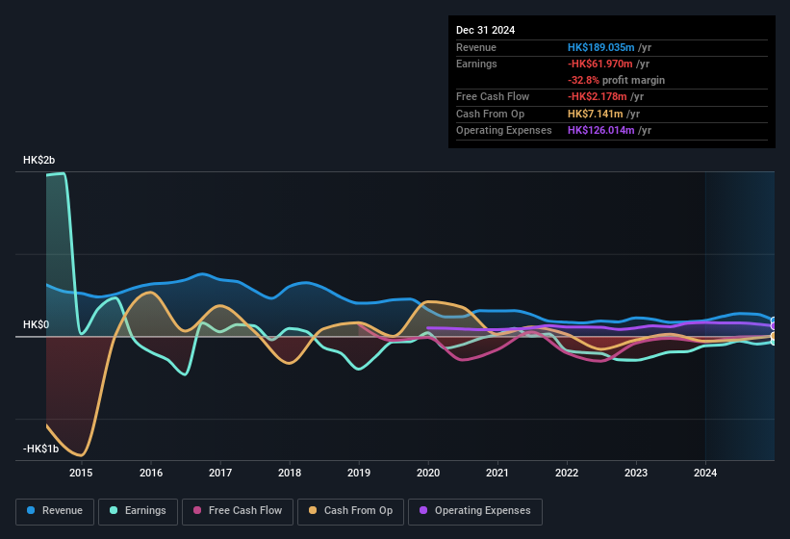Click the Earnings label in tooltip

click(x=476, y=64)
